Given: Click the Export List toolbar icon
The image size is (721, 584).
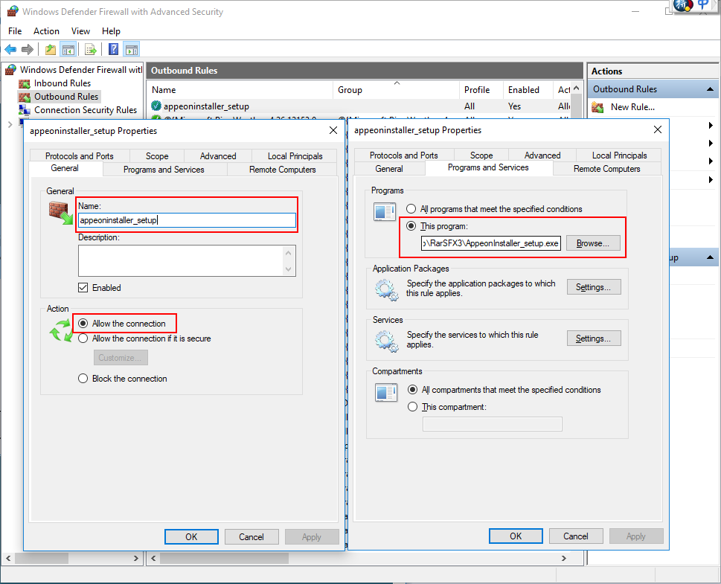Looking at the screenshot, I should (89, 49).
